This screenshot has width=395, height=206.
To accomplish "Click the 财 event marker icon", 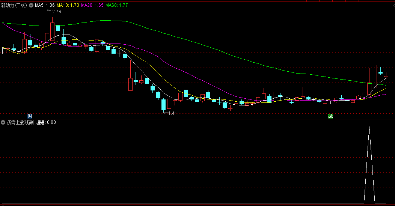I will [x=30, y=116].
